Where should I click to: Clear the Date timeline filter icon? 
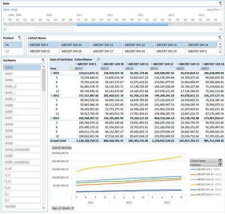click(220, 3)
